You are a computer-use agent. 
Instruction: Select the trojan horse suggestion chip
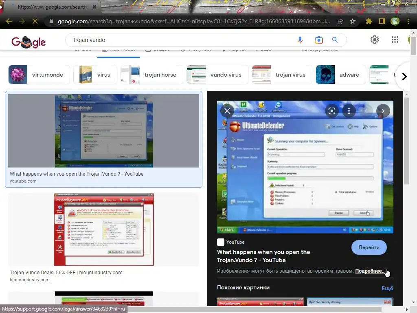coord(152,75)
